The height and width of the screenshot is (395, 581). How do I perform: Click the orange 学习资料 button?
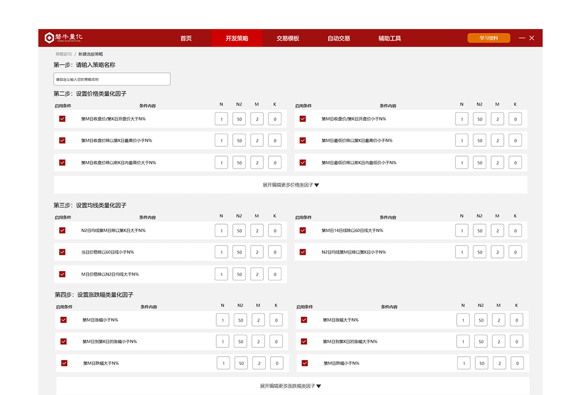488,38
